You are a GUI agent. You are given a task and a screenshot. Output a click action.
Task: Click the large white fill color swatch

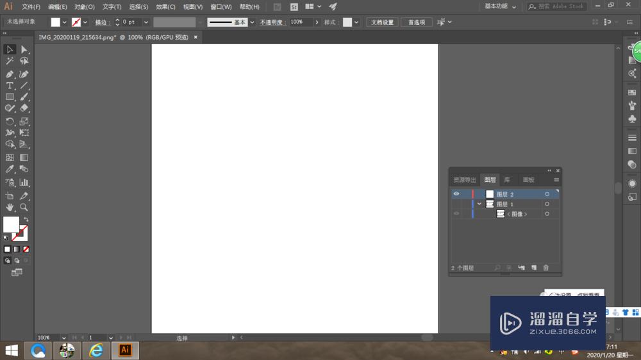tap(11, 224)
